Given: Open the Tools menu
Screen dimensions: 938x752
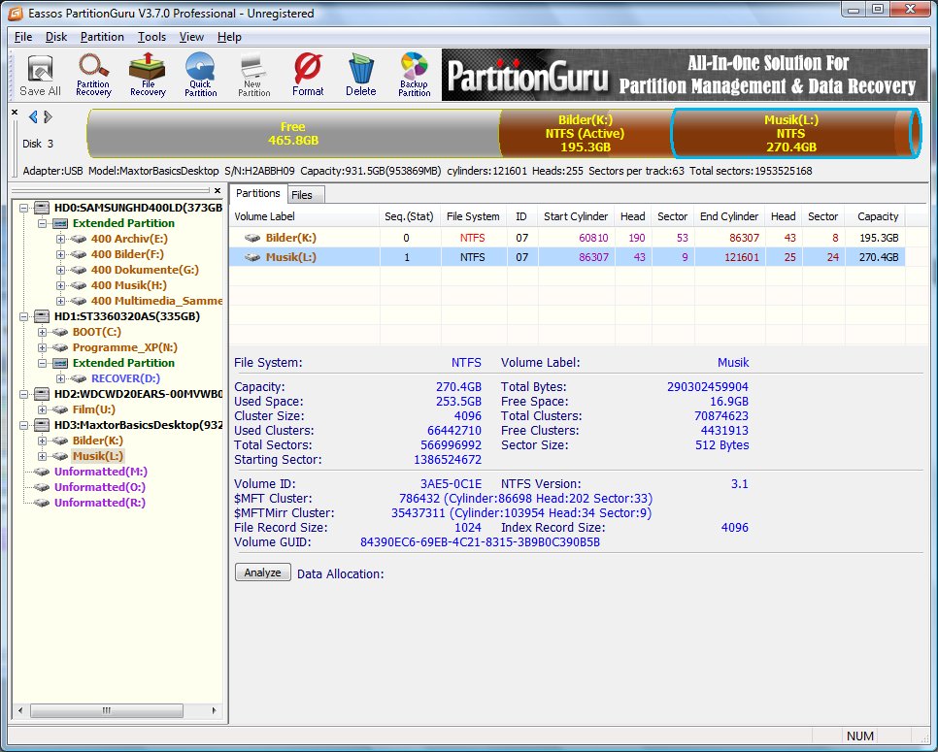Looking at the screenshot, I should click(151, 37).
